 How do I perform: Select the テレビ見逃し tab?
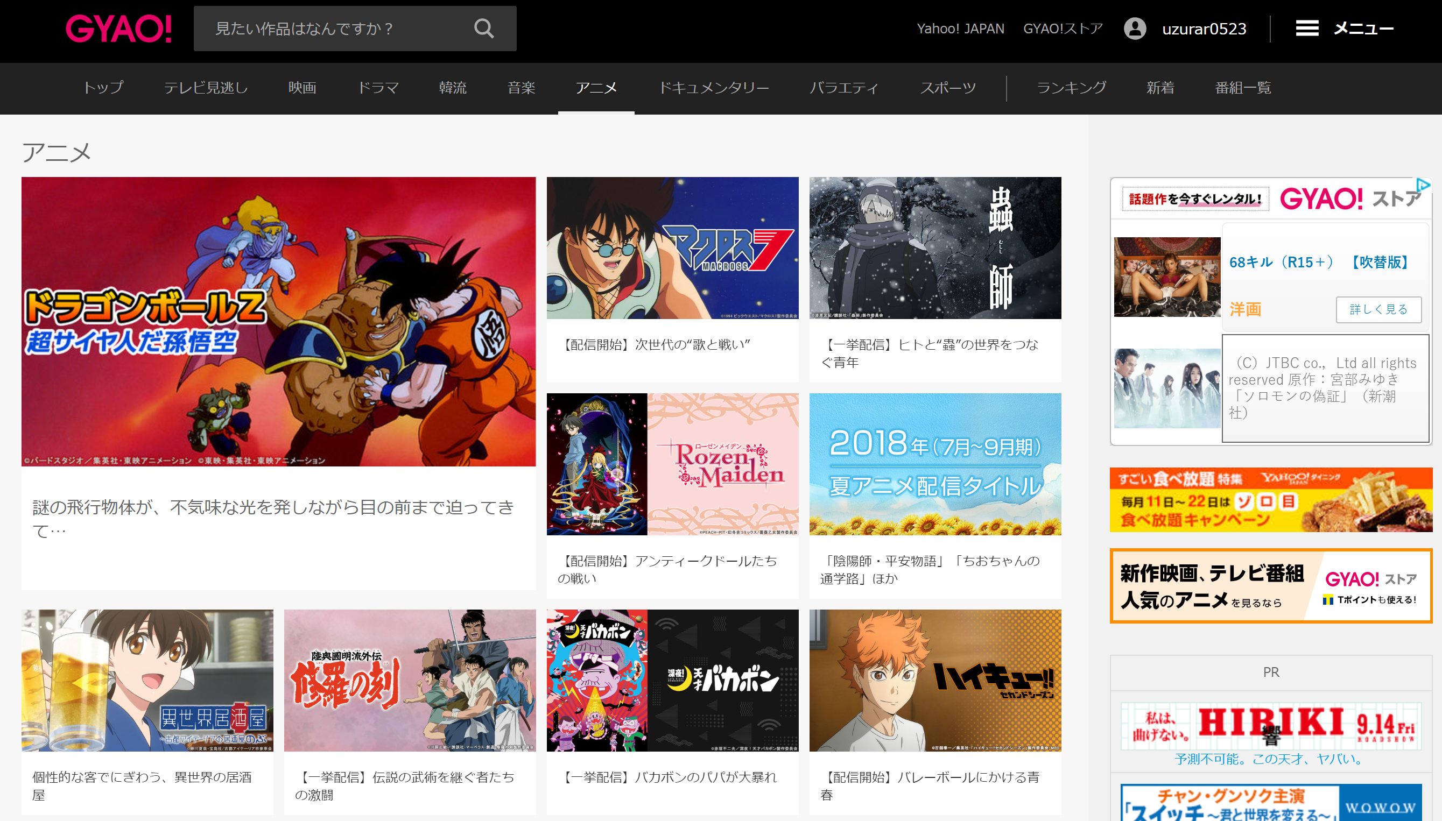pos(206,87)
